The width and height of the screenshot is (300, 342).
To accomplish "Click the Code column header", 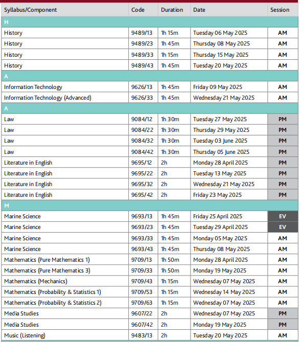I will tap(138, 10).
